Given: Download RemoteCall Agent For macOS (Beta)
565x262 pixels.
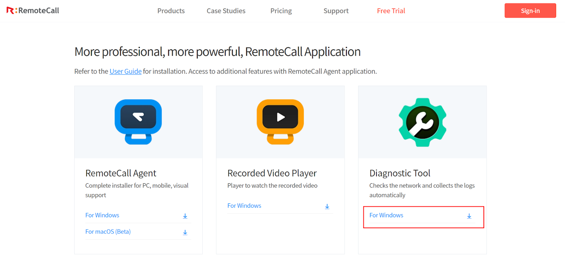Looking at the screenshot, I should pyautogui.click(x=108, y=232).
